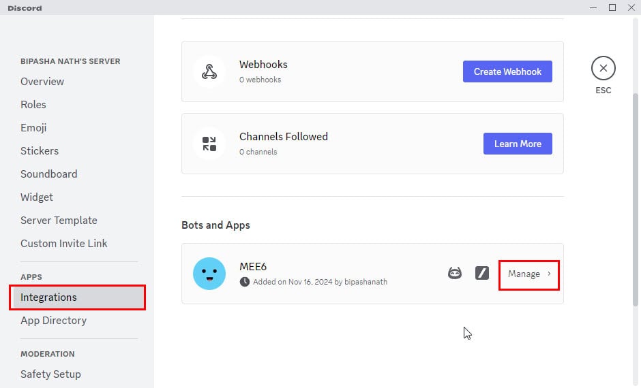Click the MEE6 bot avatar
641x388 pixels.
[x=209, y=274]
